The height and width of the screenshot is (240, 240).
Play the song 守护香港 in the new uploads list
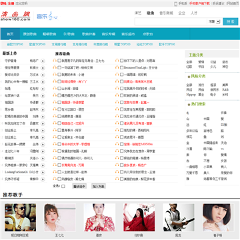click(43, 61)
